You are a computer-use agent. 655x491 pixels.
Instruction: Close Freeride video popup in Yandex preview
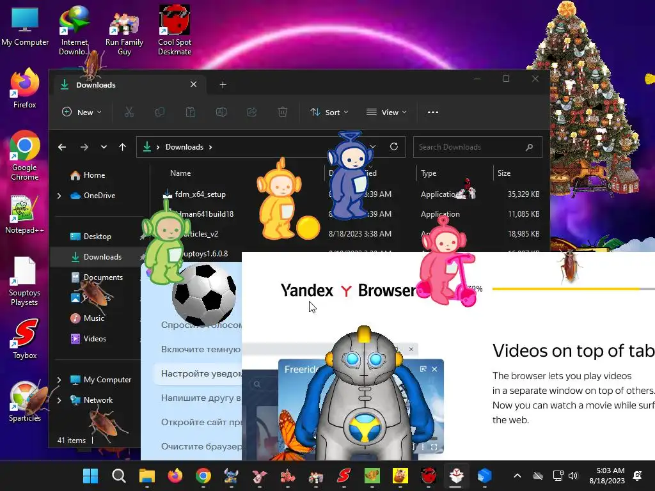coord(434,369)
